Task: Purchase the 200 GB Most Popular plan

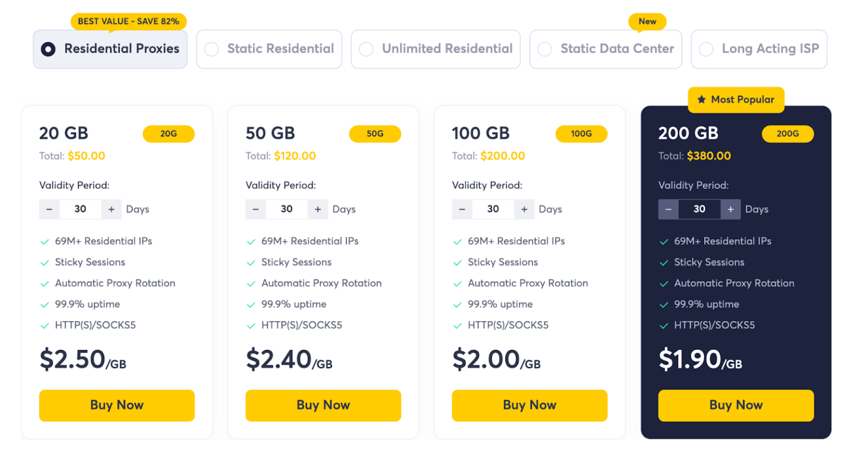Action: [736, 405]
